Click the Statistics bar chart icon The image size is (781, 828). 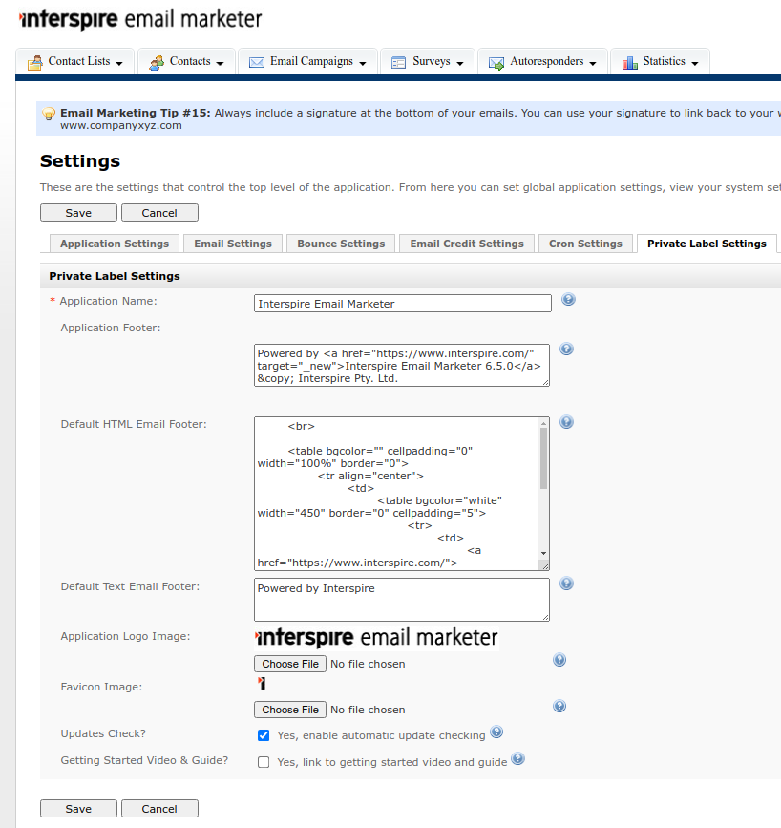(629, 63)
